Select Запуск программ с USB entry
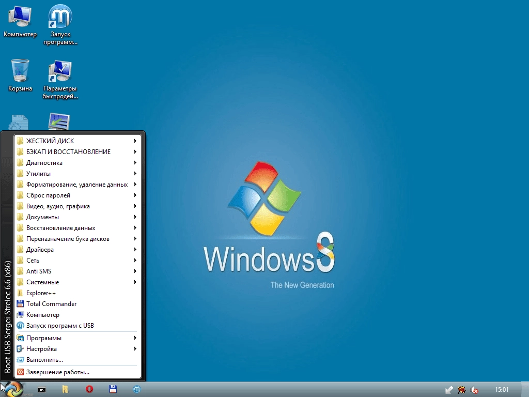 click(77, 325)
